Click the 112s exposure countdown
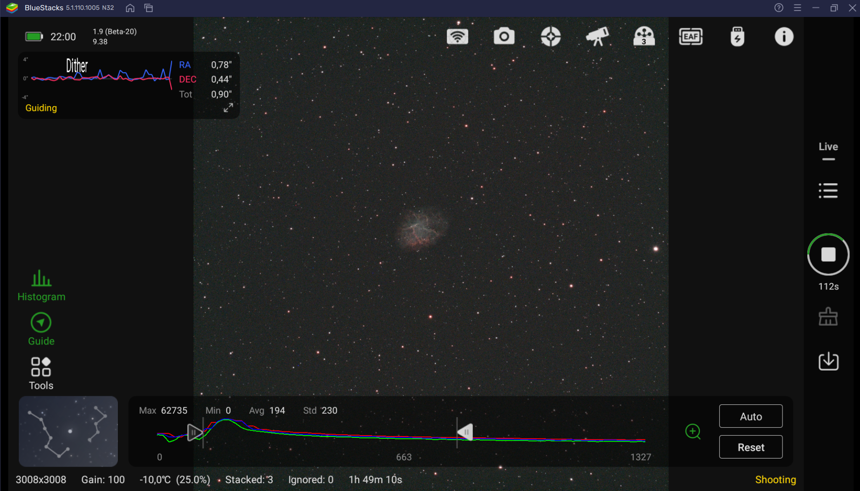The width and height of the screenshot is (860, 491). (x=828, y=287)
